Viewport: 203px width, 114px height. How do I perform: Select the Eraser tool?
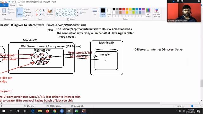click(x=36, y=15)
